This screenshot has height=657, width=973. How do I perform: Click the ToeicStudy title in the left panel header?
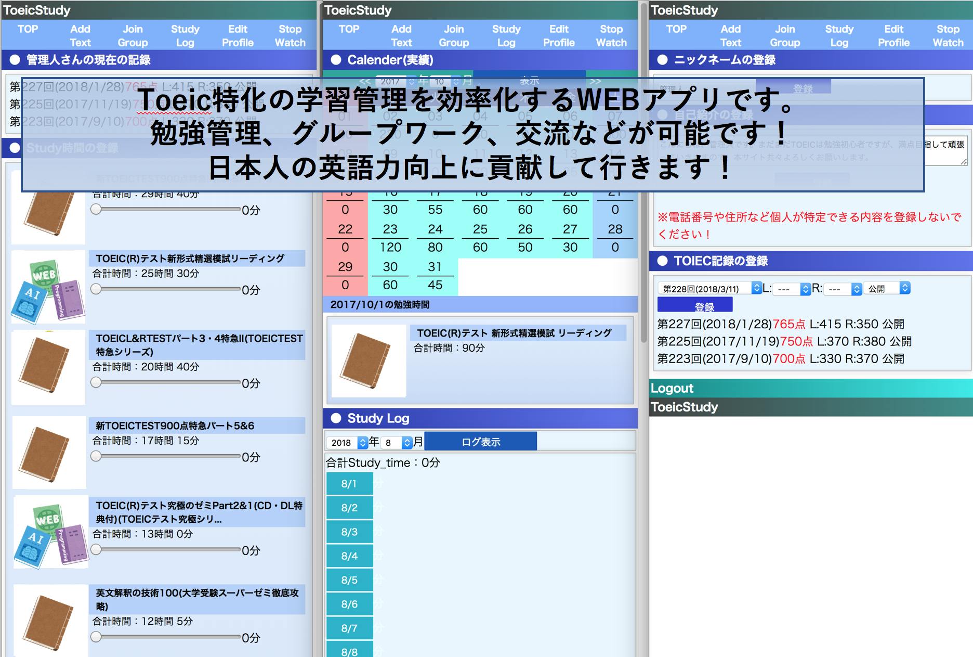coord(37,10)
